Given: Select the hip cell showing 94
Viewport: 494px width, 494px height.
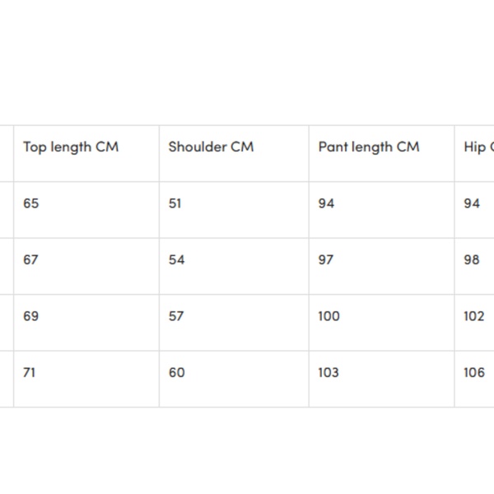Looking at the screenshot, I should 472,203.
